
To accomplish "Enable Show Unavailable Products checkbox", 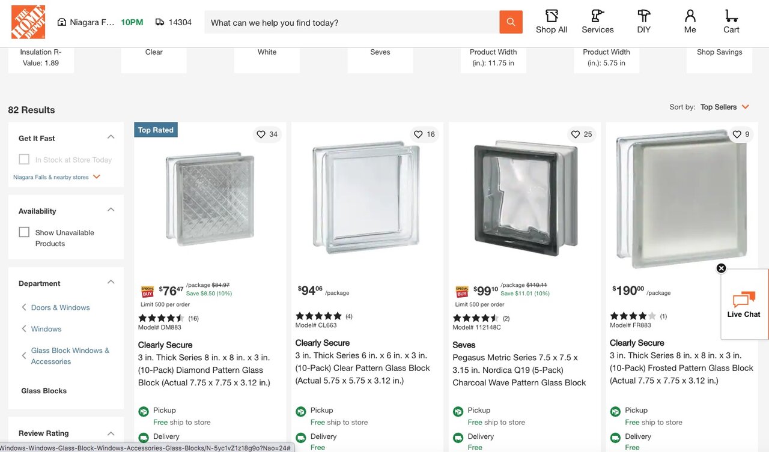I will (24, 232).
